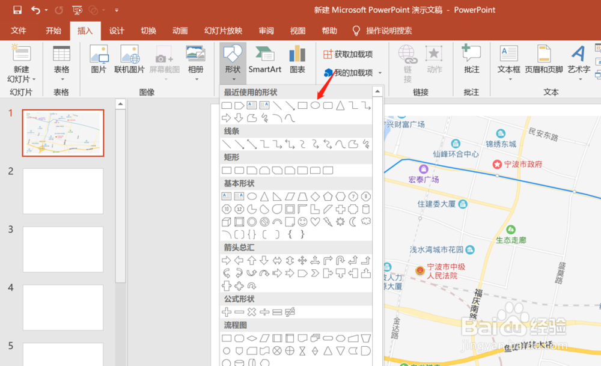Choose the crescent moon shape
601x366 pixels.
(353, 222)
